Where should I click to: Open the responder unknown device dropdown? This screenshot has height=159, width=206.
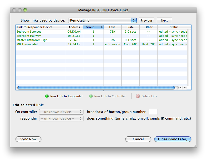point(61,118)
